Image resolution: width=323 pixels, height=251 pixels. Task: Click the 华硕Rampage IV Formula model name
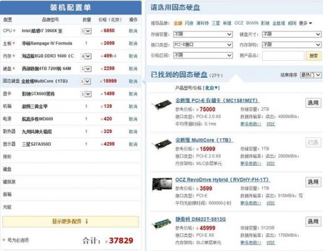coord(47,43)
